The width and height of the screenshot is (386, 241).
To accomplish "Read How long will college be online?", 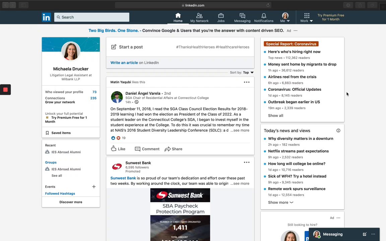I will [x=297, y=164].
